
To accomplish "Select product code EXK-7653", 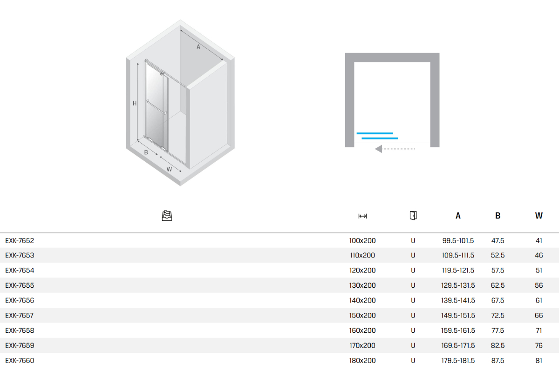I will 20,255.
